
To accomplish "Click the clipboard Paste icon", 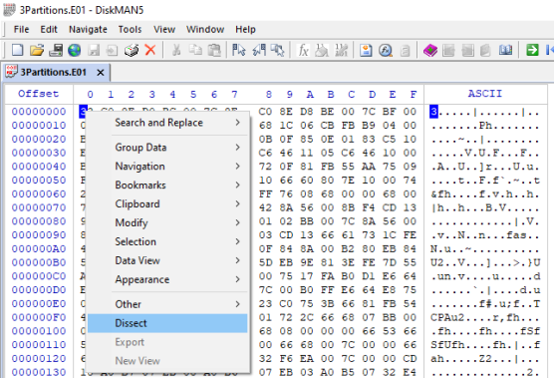I will point(214,50).
